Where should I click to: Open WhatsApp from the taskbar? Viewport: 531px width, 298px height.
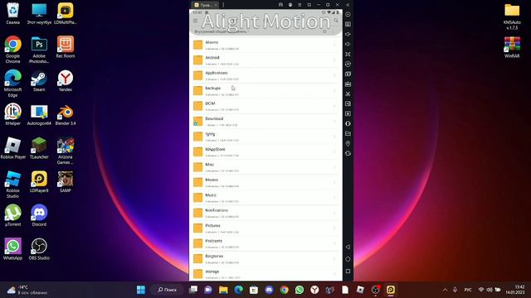click(x=300, y=290)
